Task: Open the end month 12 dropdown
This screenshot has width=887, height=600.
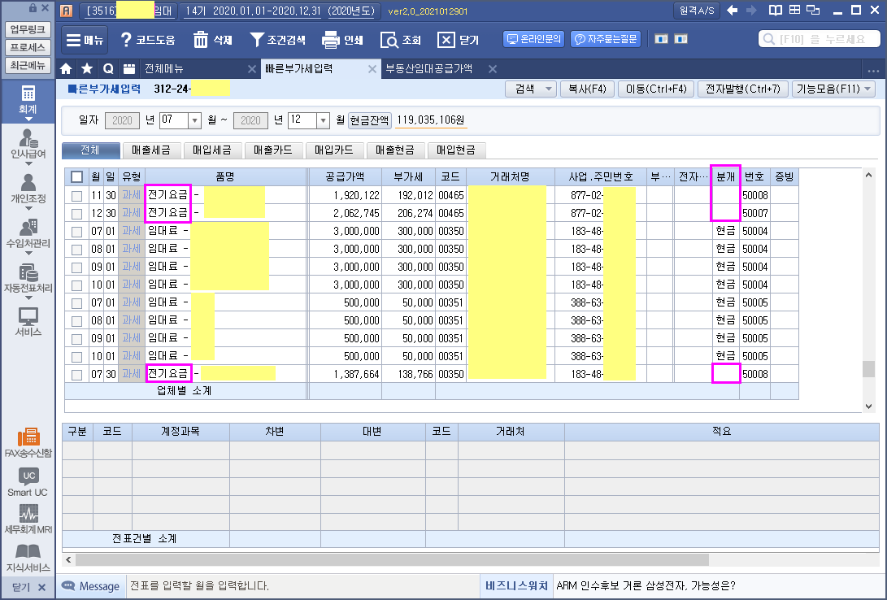Action: click(323, 120)
